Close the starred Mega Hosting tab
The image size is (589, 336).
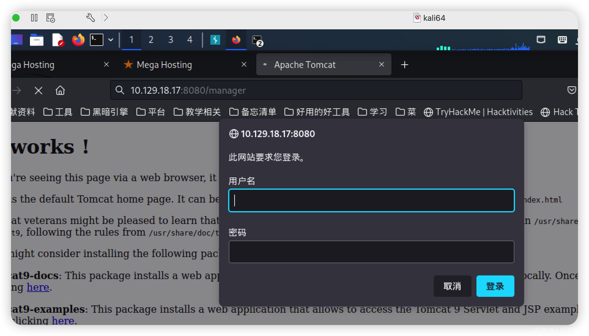244,65
